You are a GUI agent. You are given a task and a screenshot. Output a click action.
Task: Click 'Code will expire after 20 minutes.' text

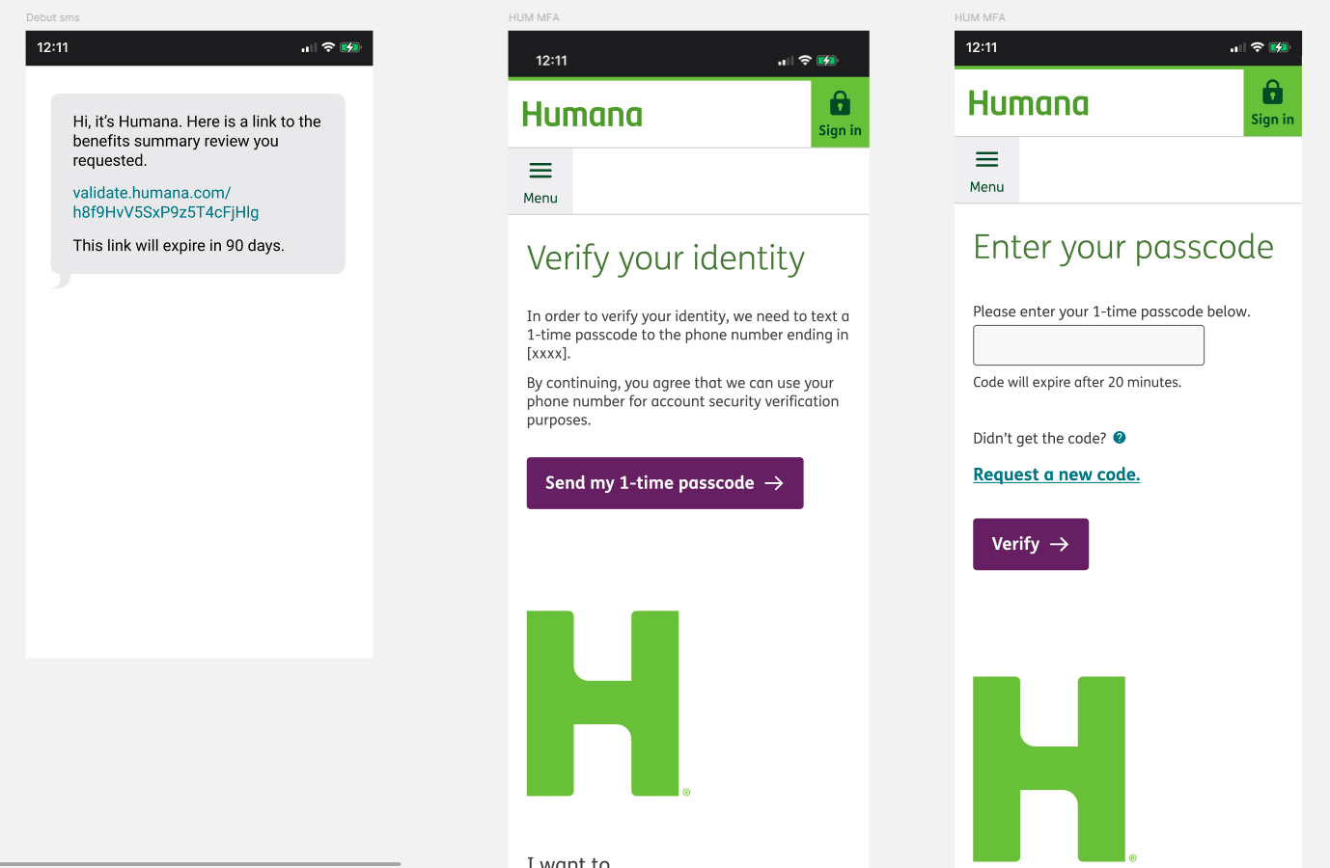pyautogui.click(x=1077, y=382)
